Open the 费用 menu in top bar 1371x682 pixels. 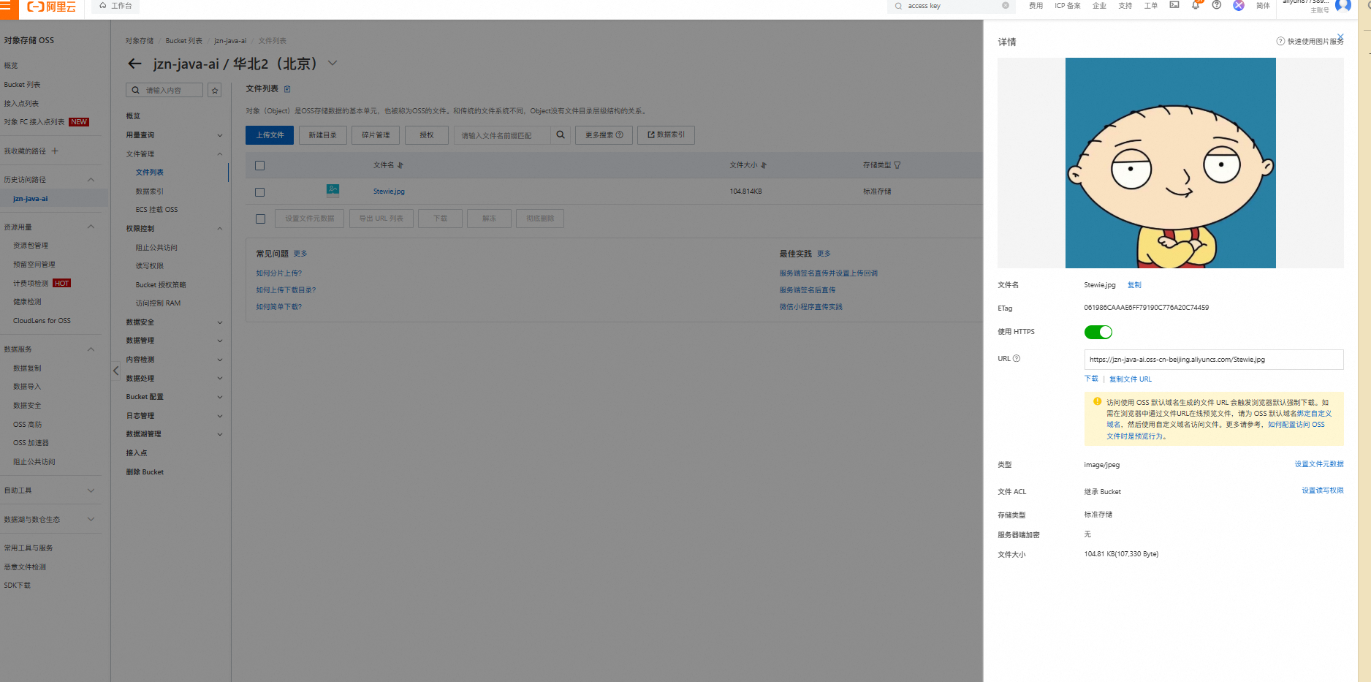[x=1036, y=6]
